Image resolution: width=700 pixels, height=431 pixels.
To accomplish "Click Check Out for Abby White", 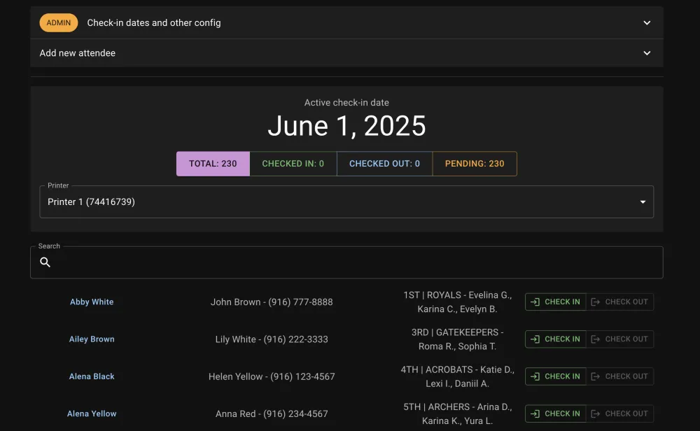I will 619,302.
